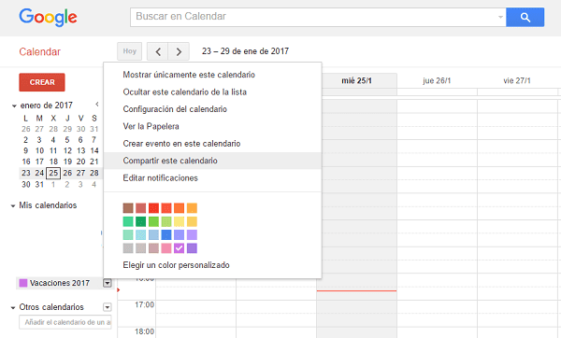Pick the orange swatch next to light orange
561x338 pixels.
[x=179, y=208]
